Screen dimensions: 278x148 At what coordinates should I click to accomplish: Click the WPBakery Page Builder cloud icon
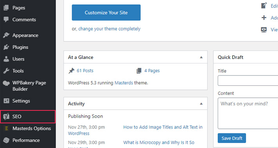pyautogui.click(x=6, y=83)
